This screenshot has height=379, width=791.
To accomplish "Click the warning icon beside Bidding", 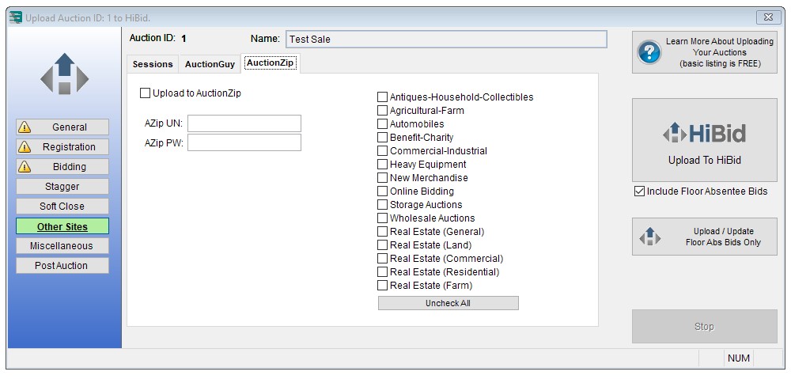I will (25, 166).
